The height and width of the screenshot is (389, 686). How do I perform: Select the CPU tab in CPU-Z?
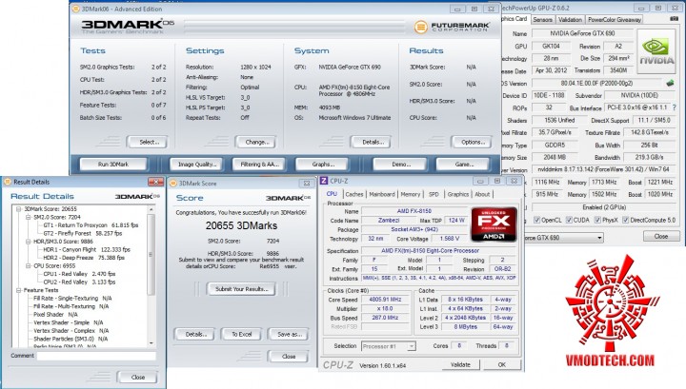coord(333,194)
